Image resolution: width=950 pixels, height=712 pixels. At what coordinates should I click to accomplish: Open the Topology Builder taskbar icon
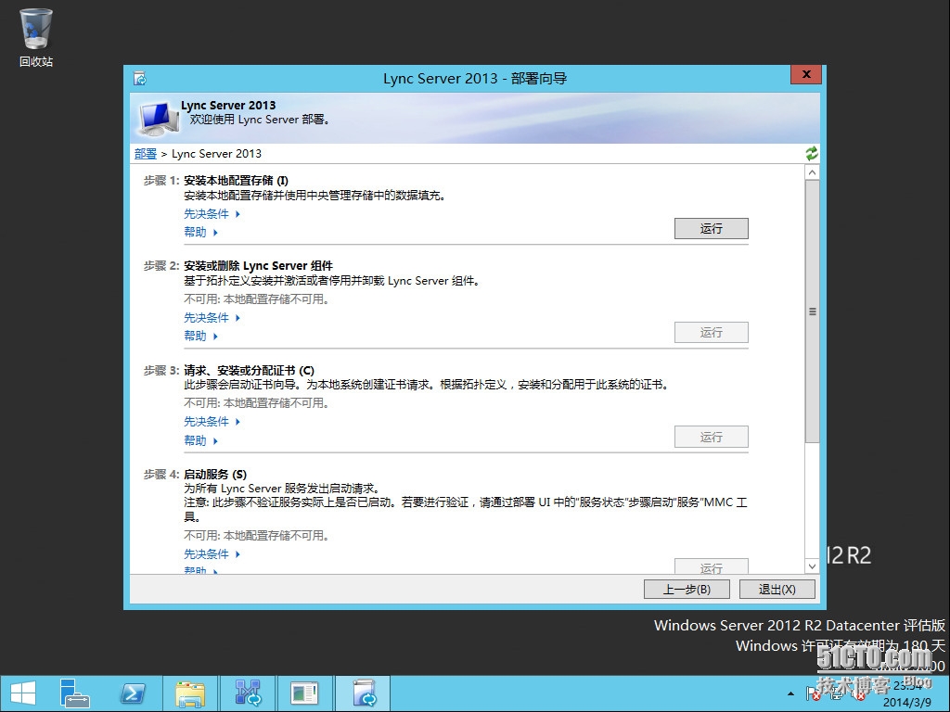248,693
